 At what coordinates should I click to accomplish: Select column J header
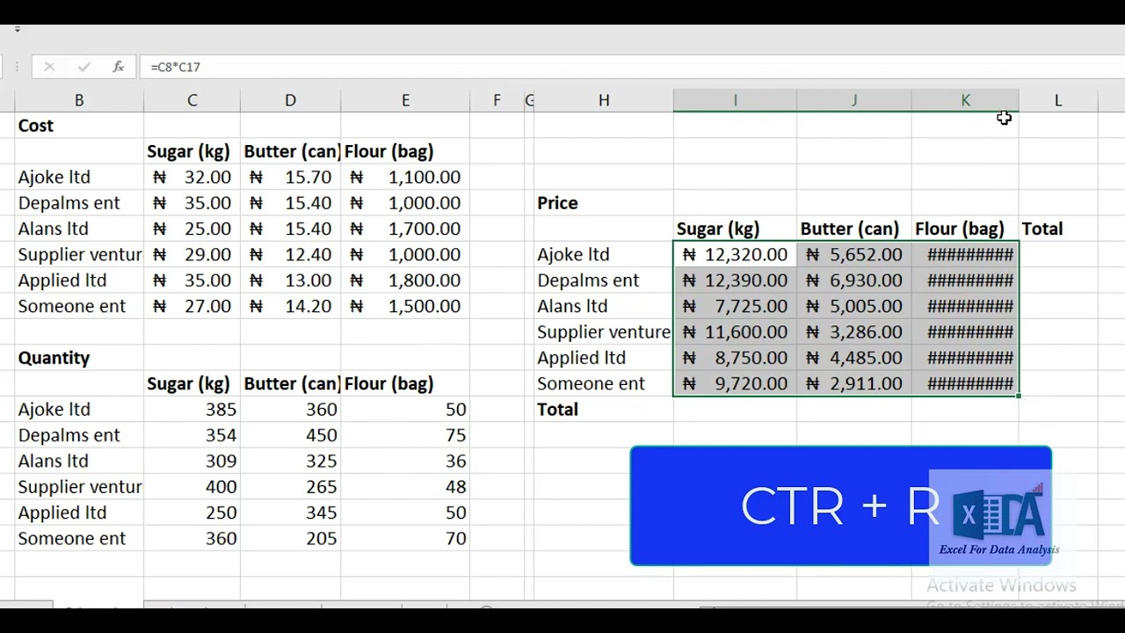[854, 100]
